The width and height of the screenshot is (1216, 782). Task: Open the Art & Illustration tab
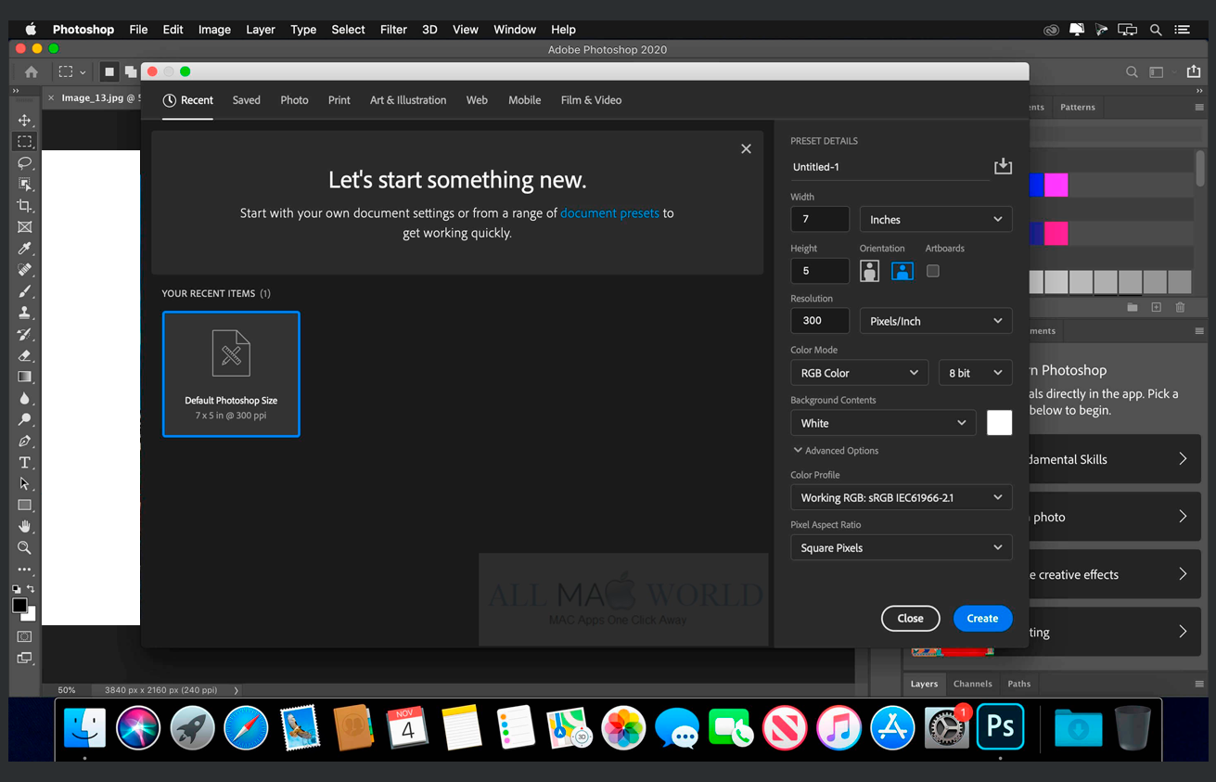(x=408, y=100)
